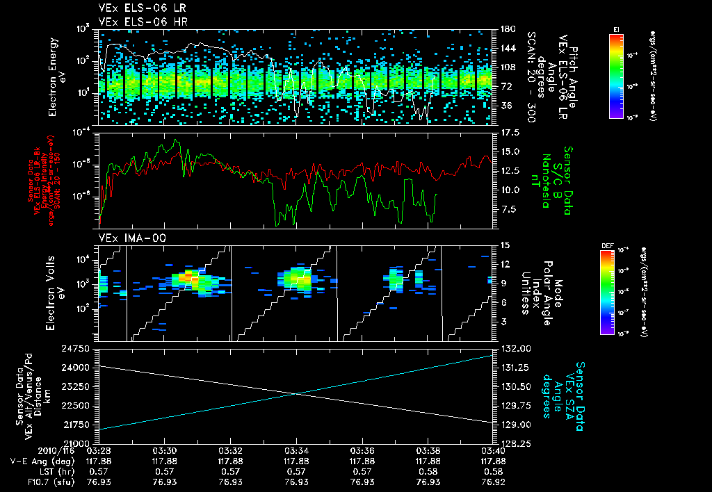Click the EI spectrogram color bar
Screen dimensions: 712x492
tap(616, 76)
